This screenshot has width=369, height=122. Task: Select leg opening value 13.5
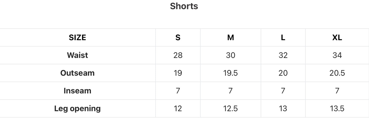click(x=337, y=108)
